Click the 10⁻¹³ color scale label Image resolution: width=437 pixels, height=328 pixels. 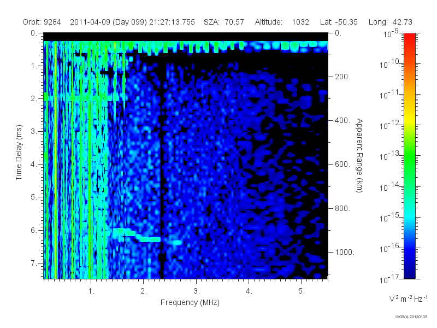389,156
